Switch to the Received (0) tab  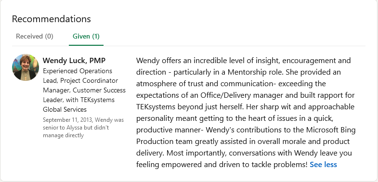pos(35,37)
